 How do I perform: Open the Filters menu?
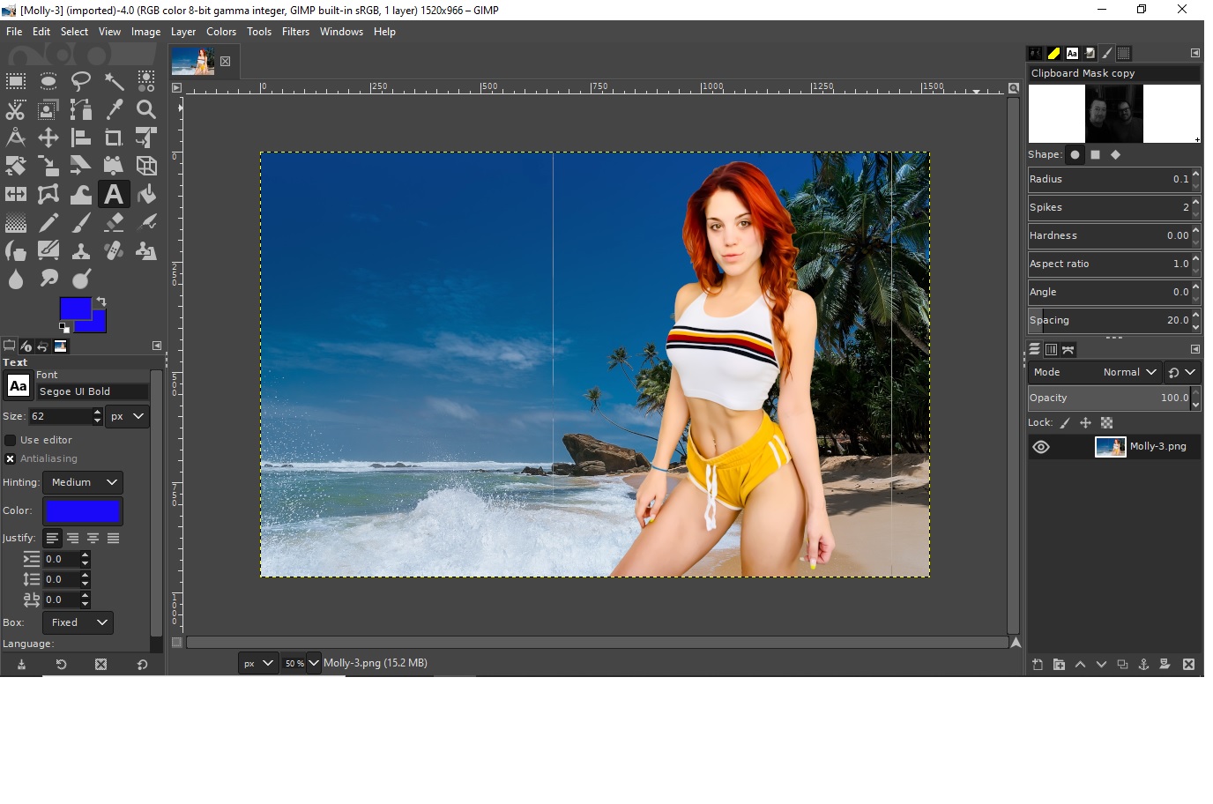[x=295, y=32]
